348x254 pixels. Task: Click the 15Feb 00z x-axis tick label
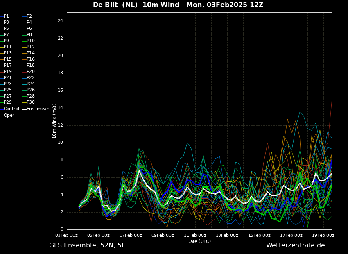[x=259, y=235]
